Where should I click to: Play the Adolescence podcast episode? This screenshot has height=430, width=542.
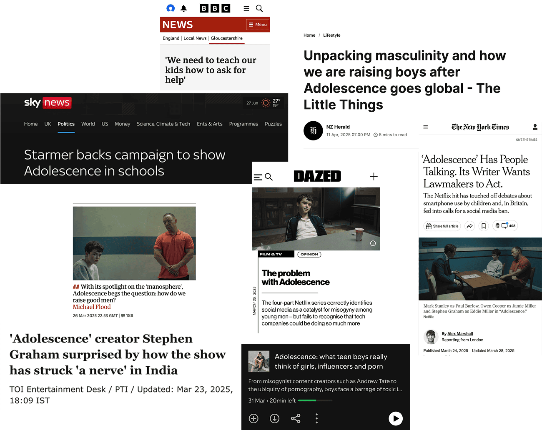point(396,418)
